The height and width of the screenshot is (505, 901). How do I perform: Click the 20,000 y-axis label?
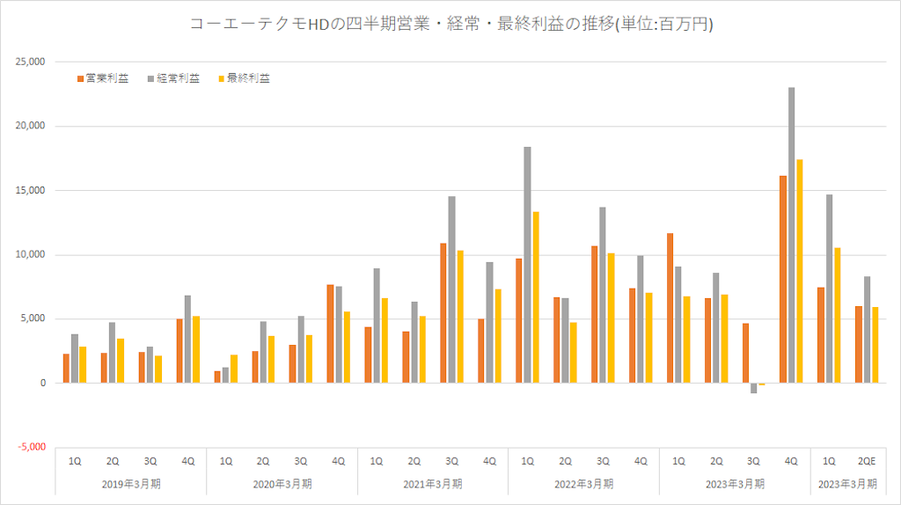point(31,126)
